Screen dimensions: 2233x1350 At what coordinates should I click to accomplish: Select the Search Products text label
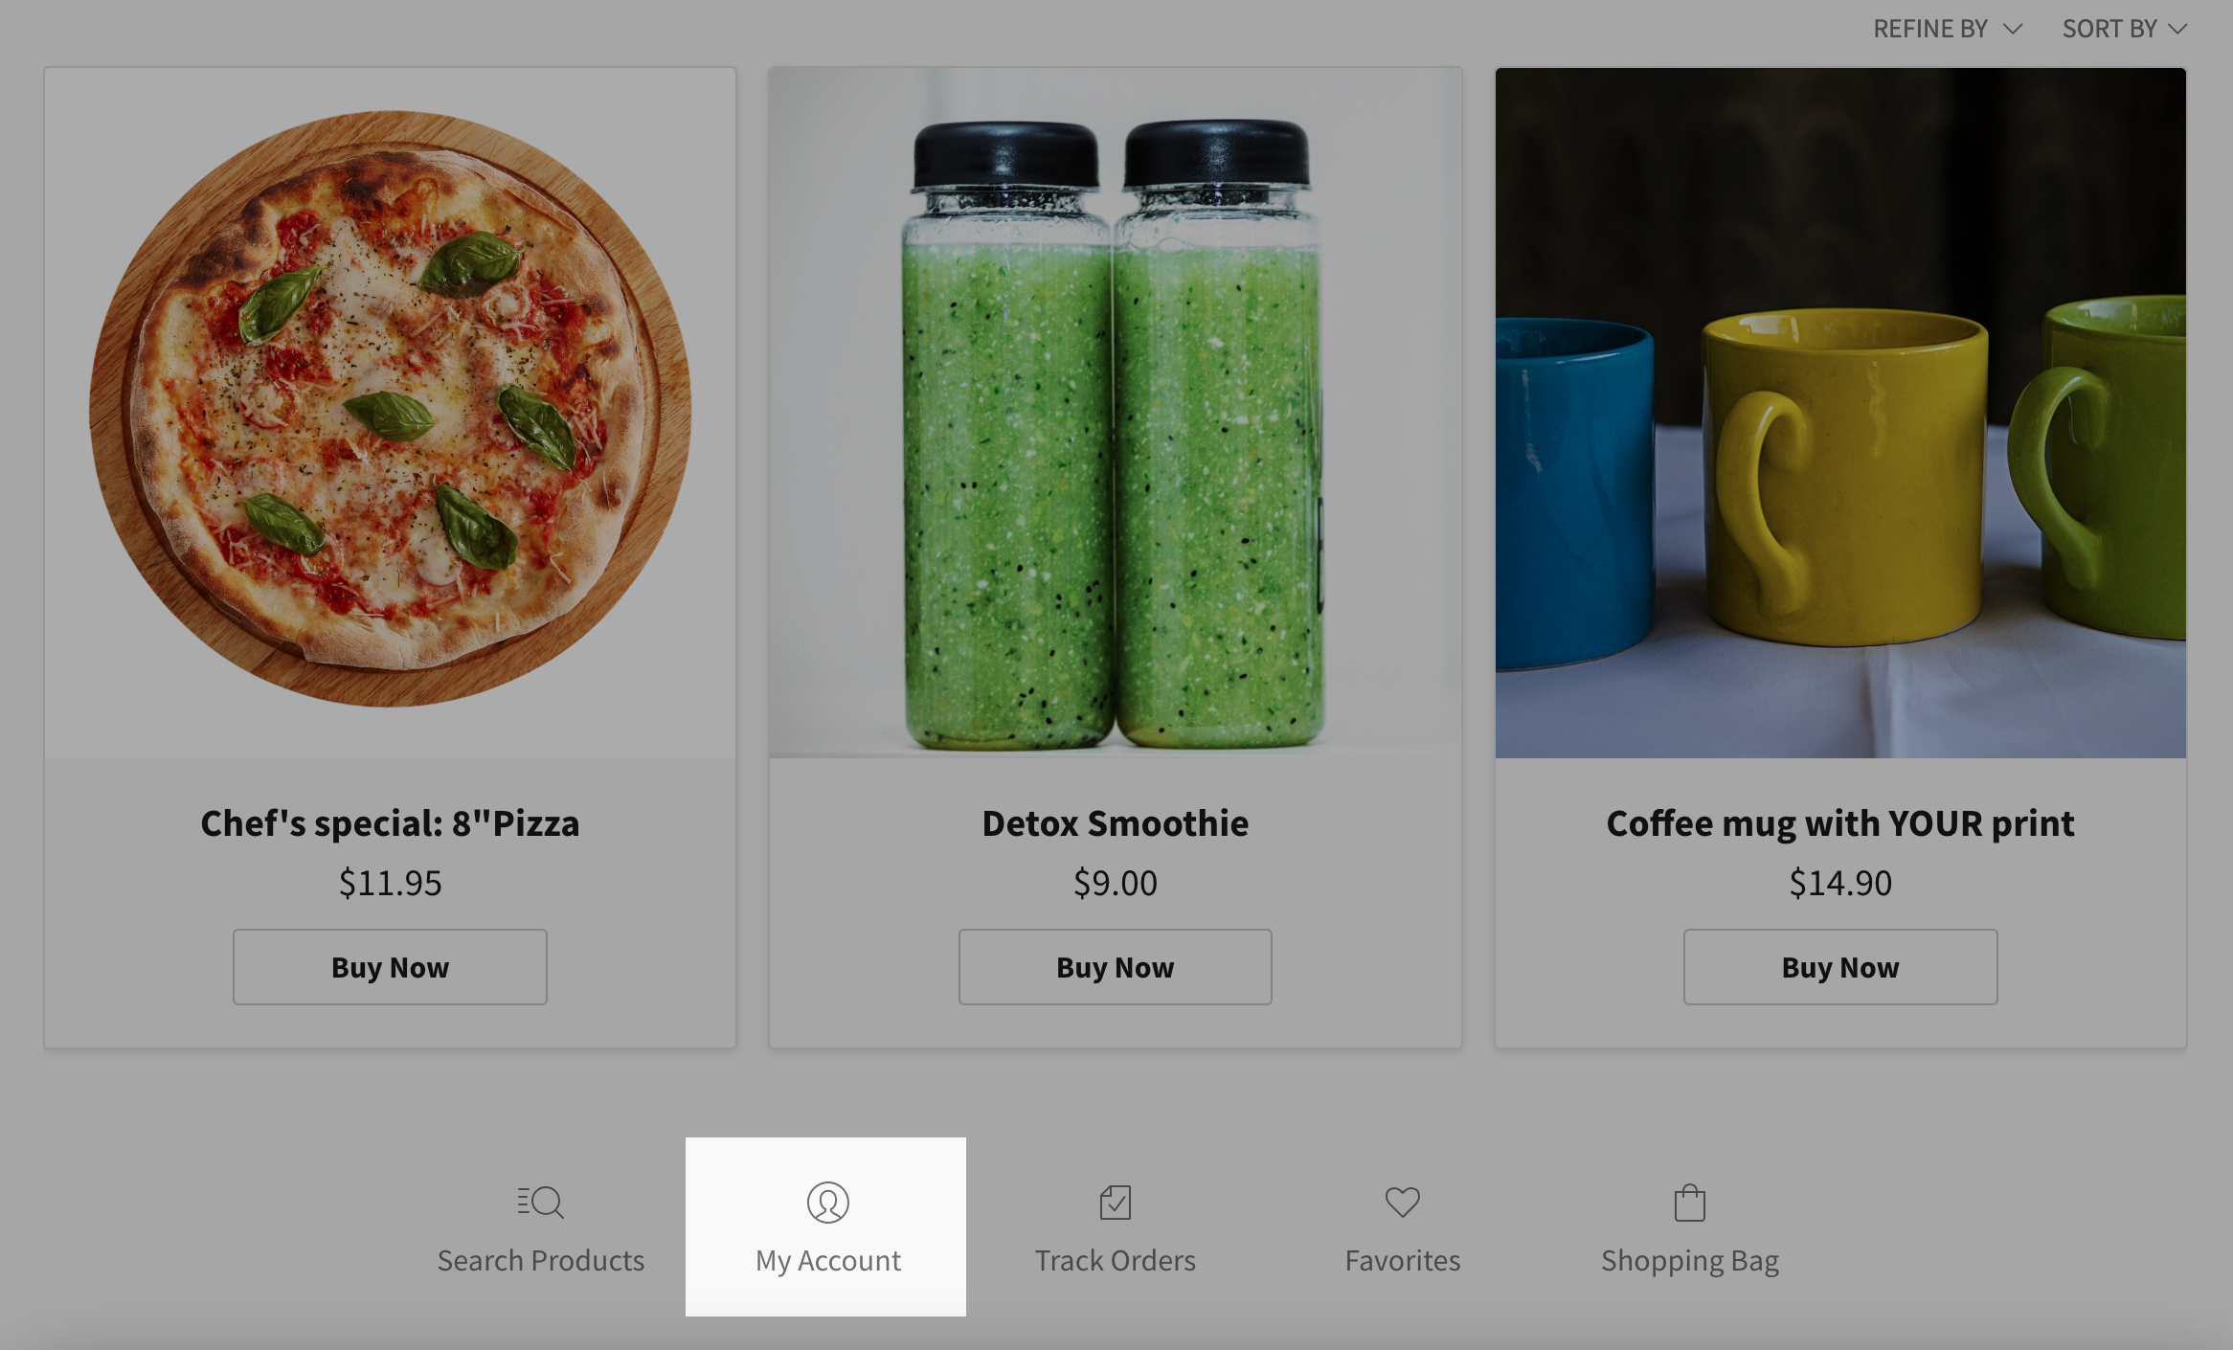(x=541, y=1260)
